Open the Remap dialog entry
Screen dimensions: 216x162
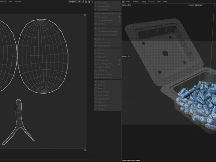pyautogui.click(x=108, y=109)
